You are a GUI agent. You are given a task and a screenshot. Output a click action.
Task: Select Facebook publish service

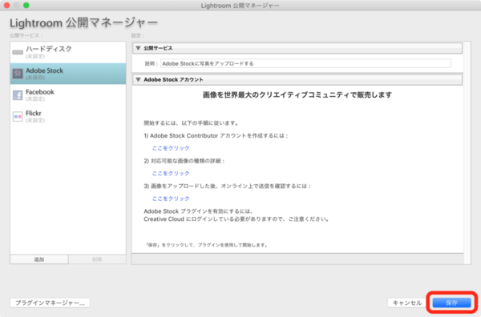click(x=68, y=95)
